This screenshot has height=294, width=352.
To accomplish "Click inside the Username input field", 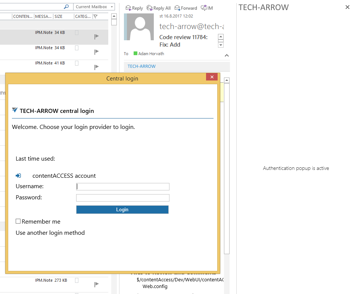I will pyautogui.click(x=122, y=186).
